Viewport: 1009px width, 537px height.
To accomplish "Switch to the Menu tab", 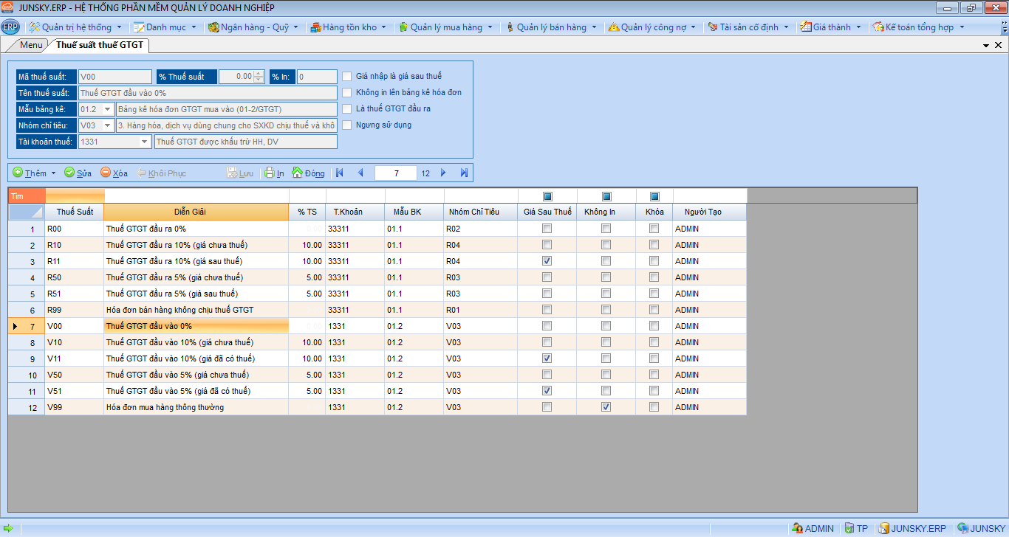I will 31,45.
